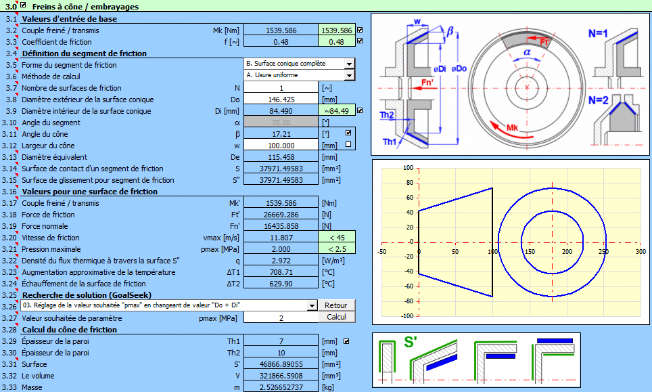Viewport: 652px width, 392px height.
Task: Uncheck the angle du cône β checkbox
Action: (348, 133)
